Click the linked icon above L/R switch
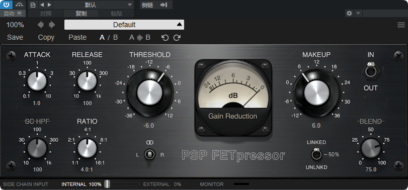This screenshot has height=190, width=408. (x=149, y=142)
